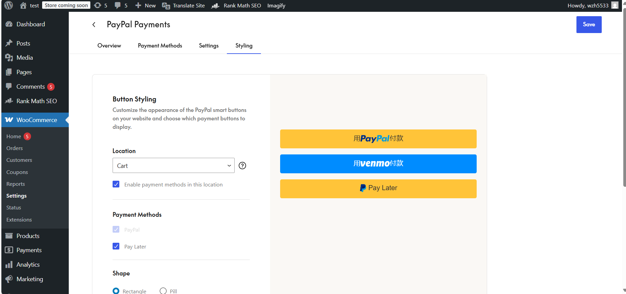Uncheck Enable payment methods in this location

116,184
